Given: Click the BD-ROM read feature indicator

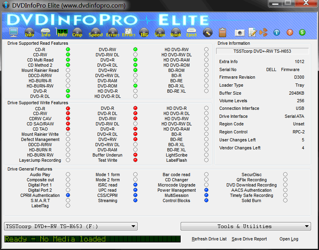Looking at the screenshot, I should click(206, 70).
